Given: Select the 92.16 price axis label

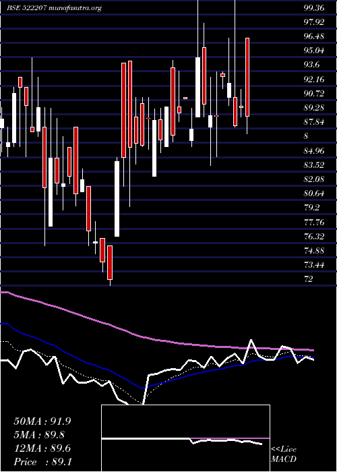Looking at the screenshot, I should tap(314, 80).
